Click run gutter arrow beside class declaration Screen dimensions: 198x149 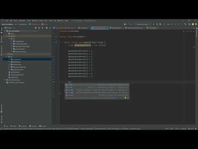[56, 37]
